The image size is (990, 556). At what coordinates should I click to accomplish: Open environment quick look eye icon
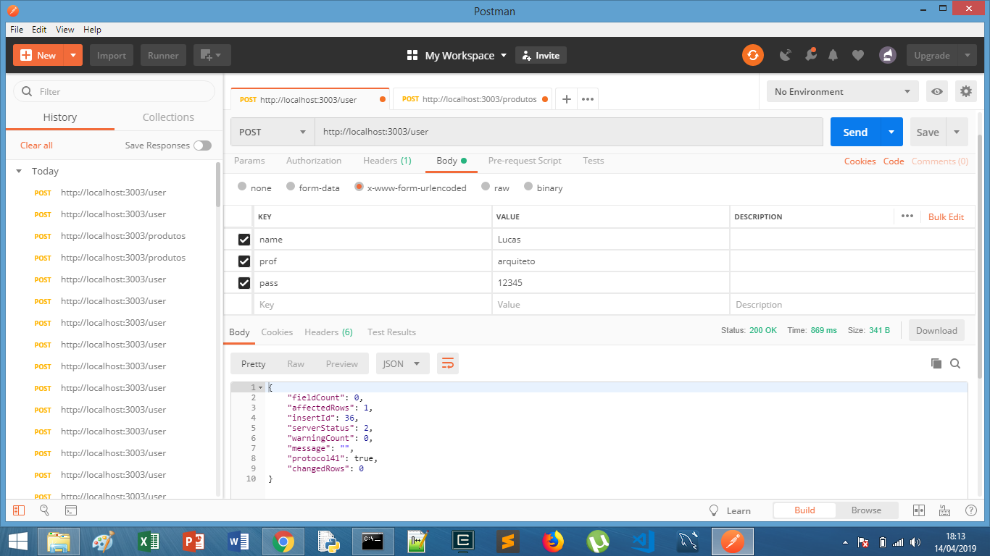[937, 91]
